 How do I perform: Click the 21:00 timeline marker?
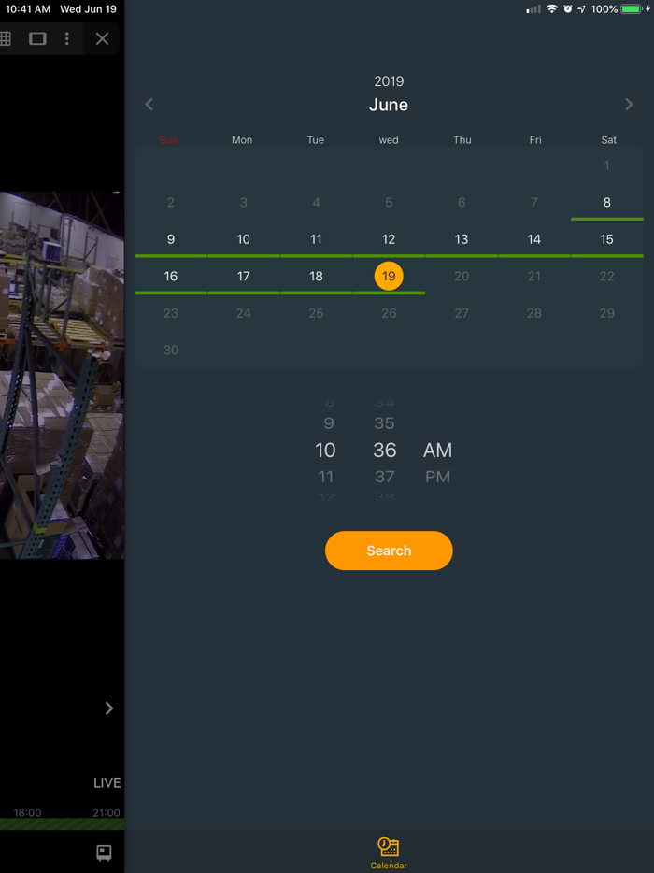107,813
